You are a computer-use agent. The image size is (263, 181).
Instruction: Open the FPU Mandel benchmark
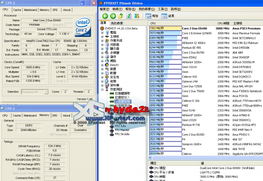[122, 130]
